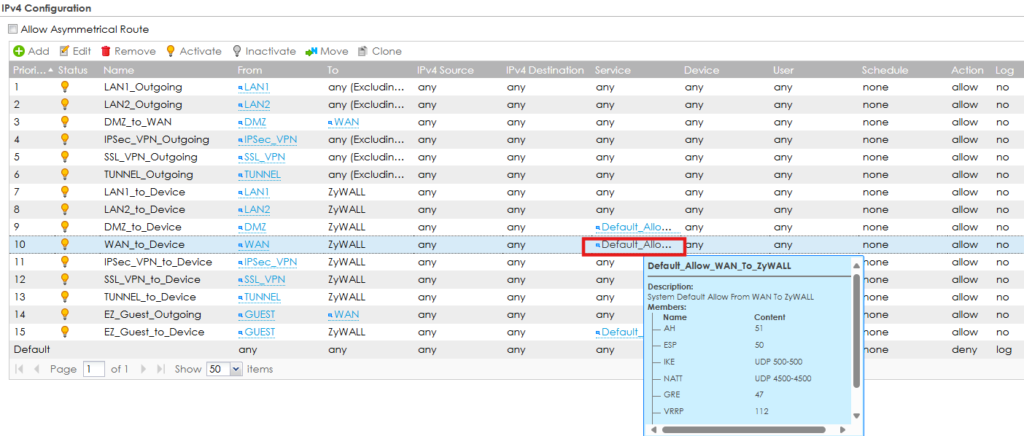Select the Default deny rule row

click(518, 349)
